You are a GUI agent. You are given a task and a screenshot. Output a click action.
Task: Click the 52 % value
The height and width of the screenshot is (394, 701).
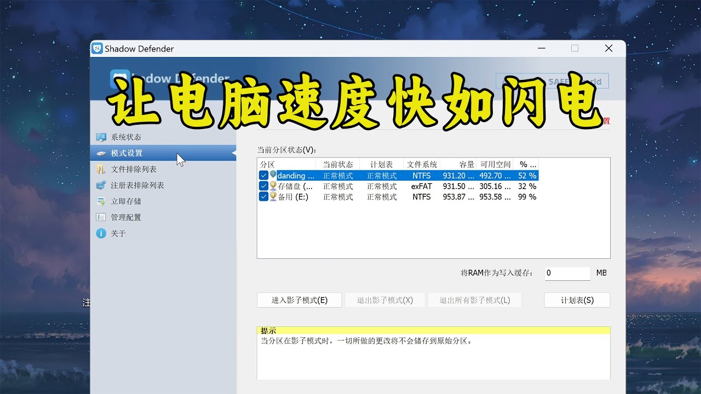527,176
